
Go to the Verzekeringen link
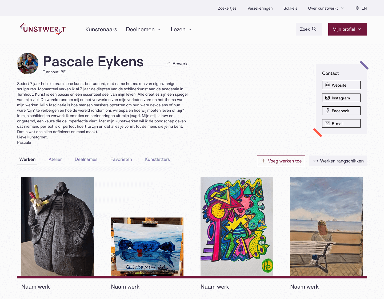coord(260,8)
